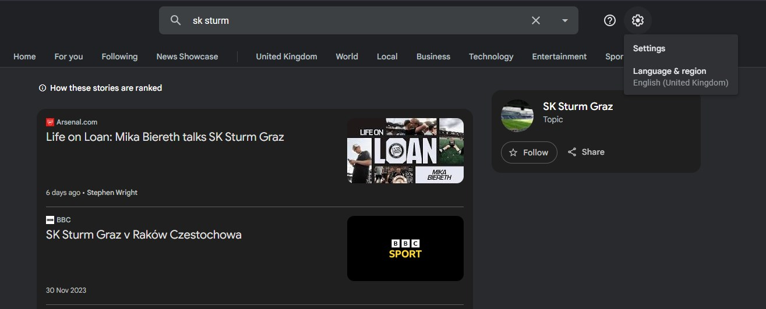Switch to the For you tab
The image size is (766, 309).
pos(69,56)
